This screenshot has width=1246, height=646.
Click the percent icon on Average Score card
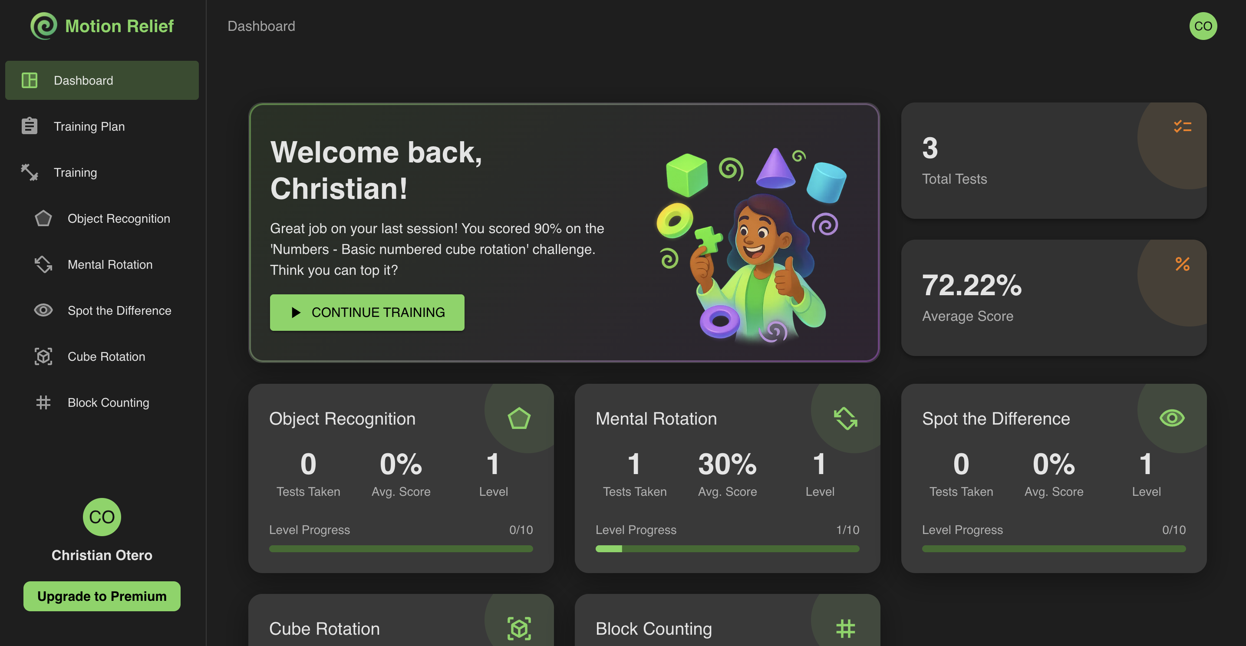pyautogui.click(x=1182, y=264)
